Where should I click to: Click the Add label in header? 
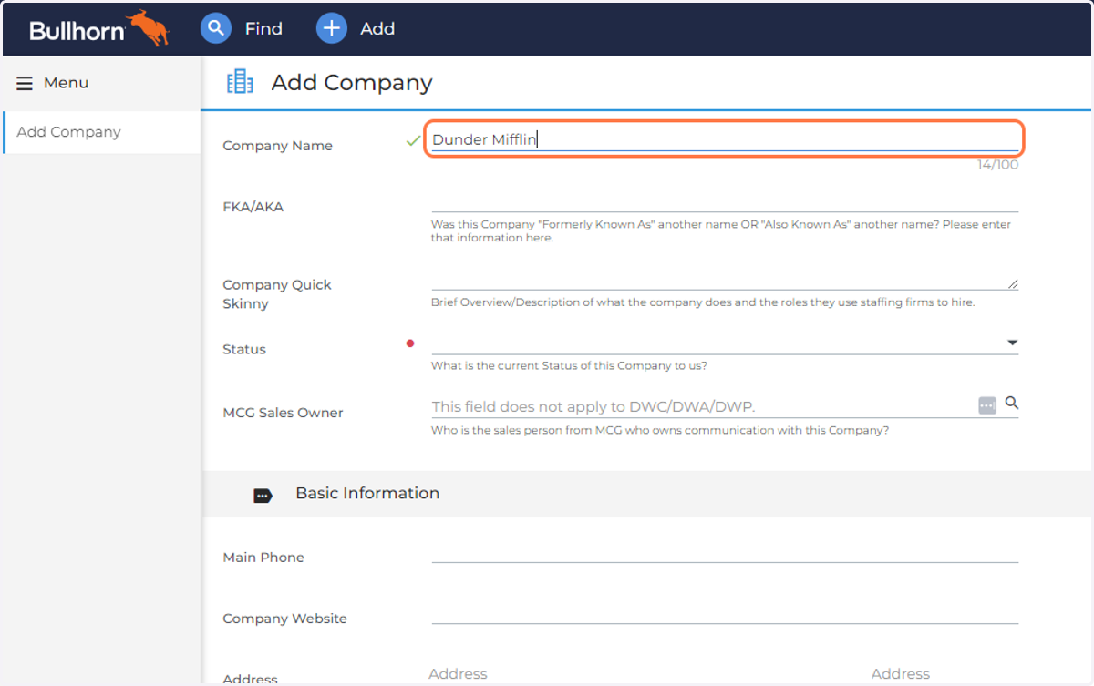[x=377, y=28]
